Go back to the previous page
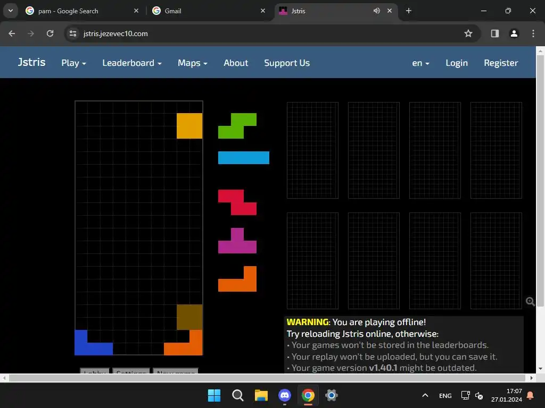The image size is (545, 408). click(12, 33)
